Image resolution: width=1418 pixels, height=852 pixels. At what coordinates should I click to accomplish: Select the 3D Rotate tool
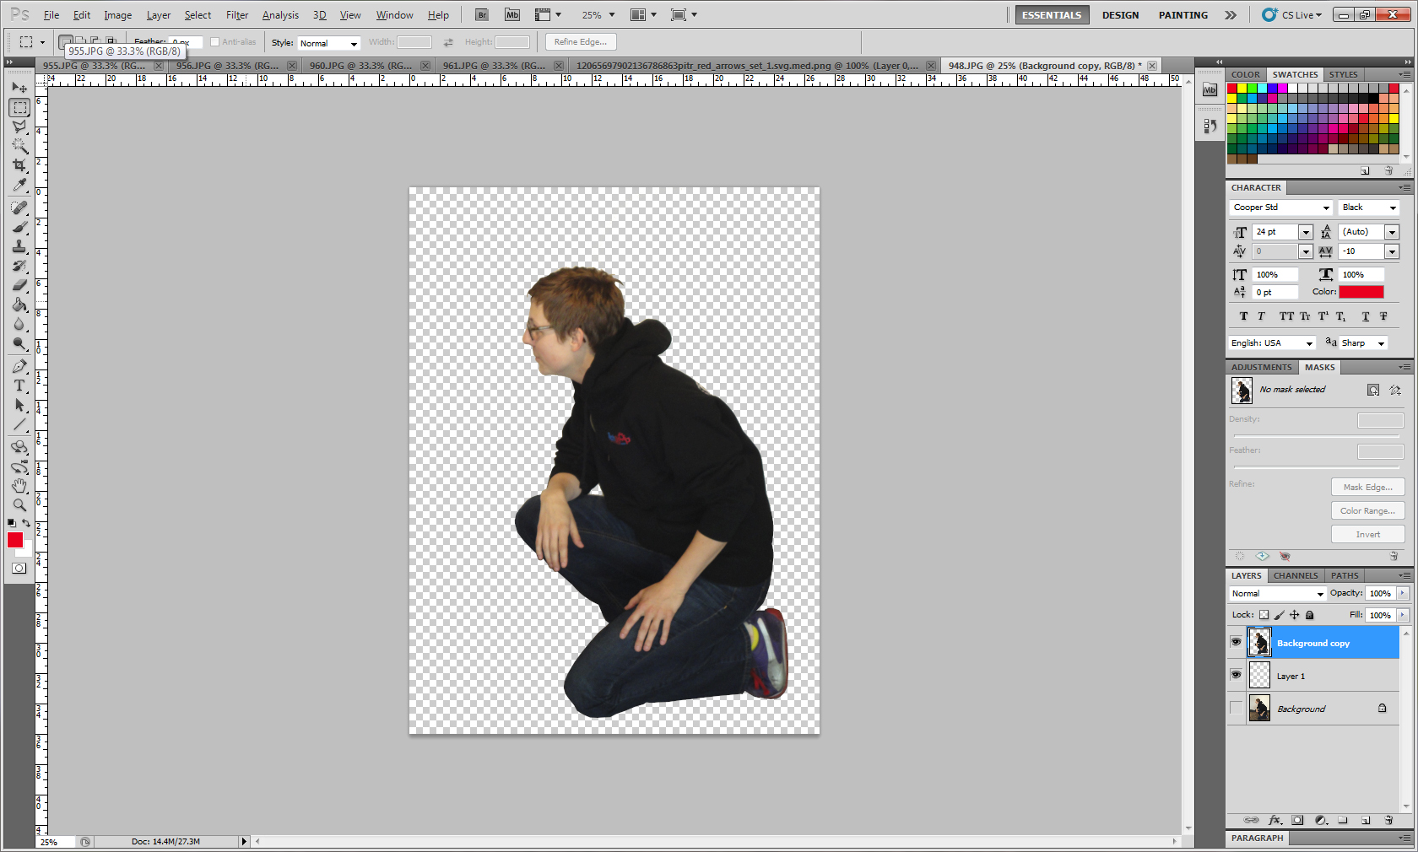coord(19,447)
